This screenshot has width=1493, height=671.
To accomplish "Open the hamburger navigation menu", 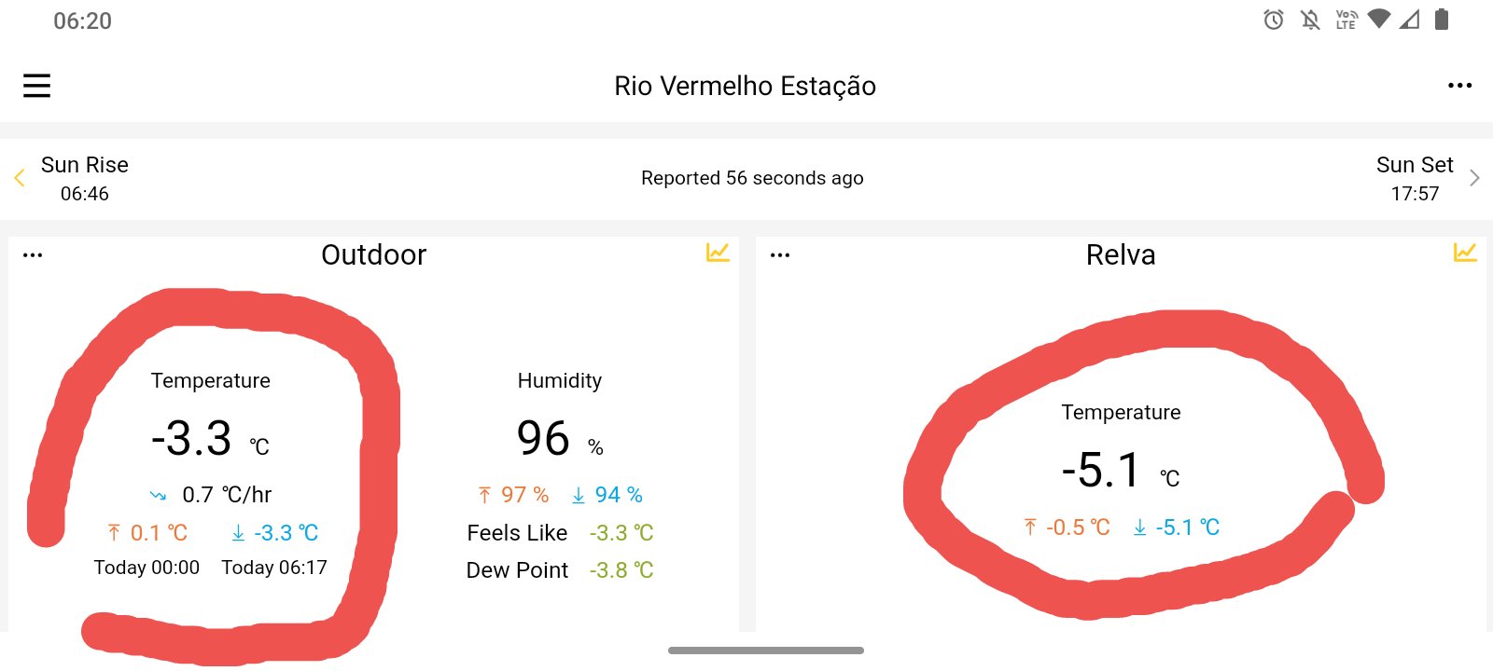I will [36, 86].
